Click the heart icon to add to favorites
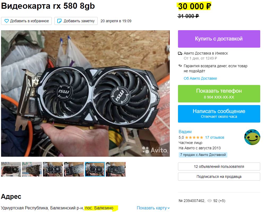 click(6, 21)
